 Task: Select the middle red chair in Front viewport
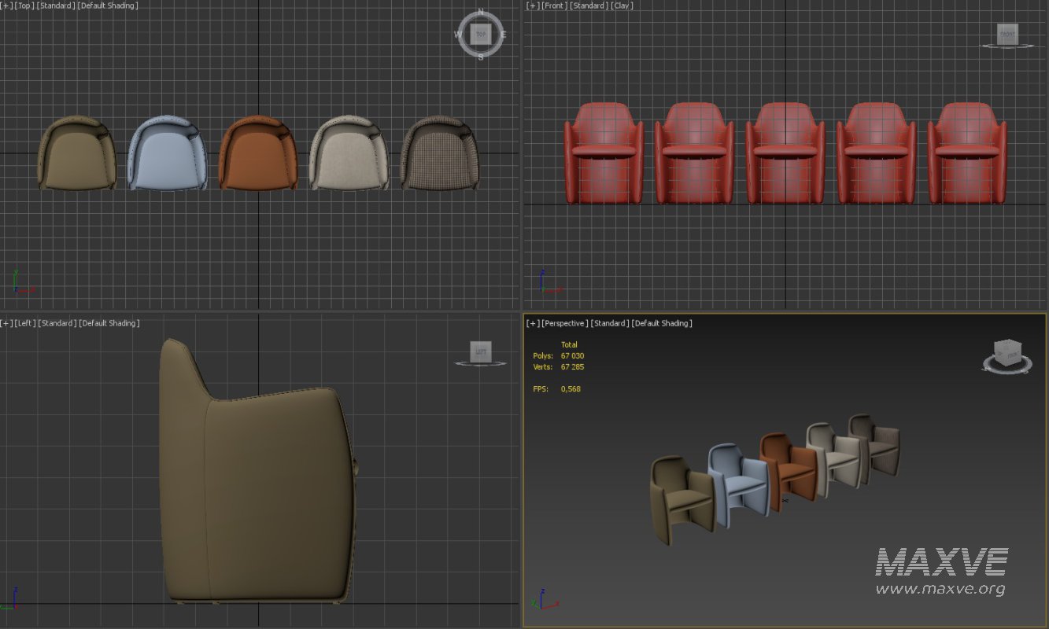(785, 153)
